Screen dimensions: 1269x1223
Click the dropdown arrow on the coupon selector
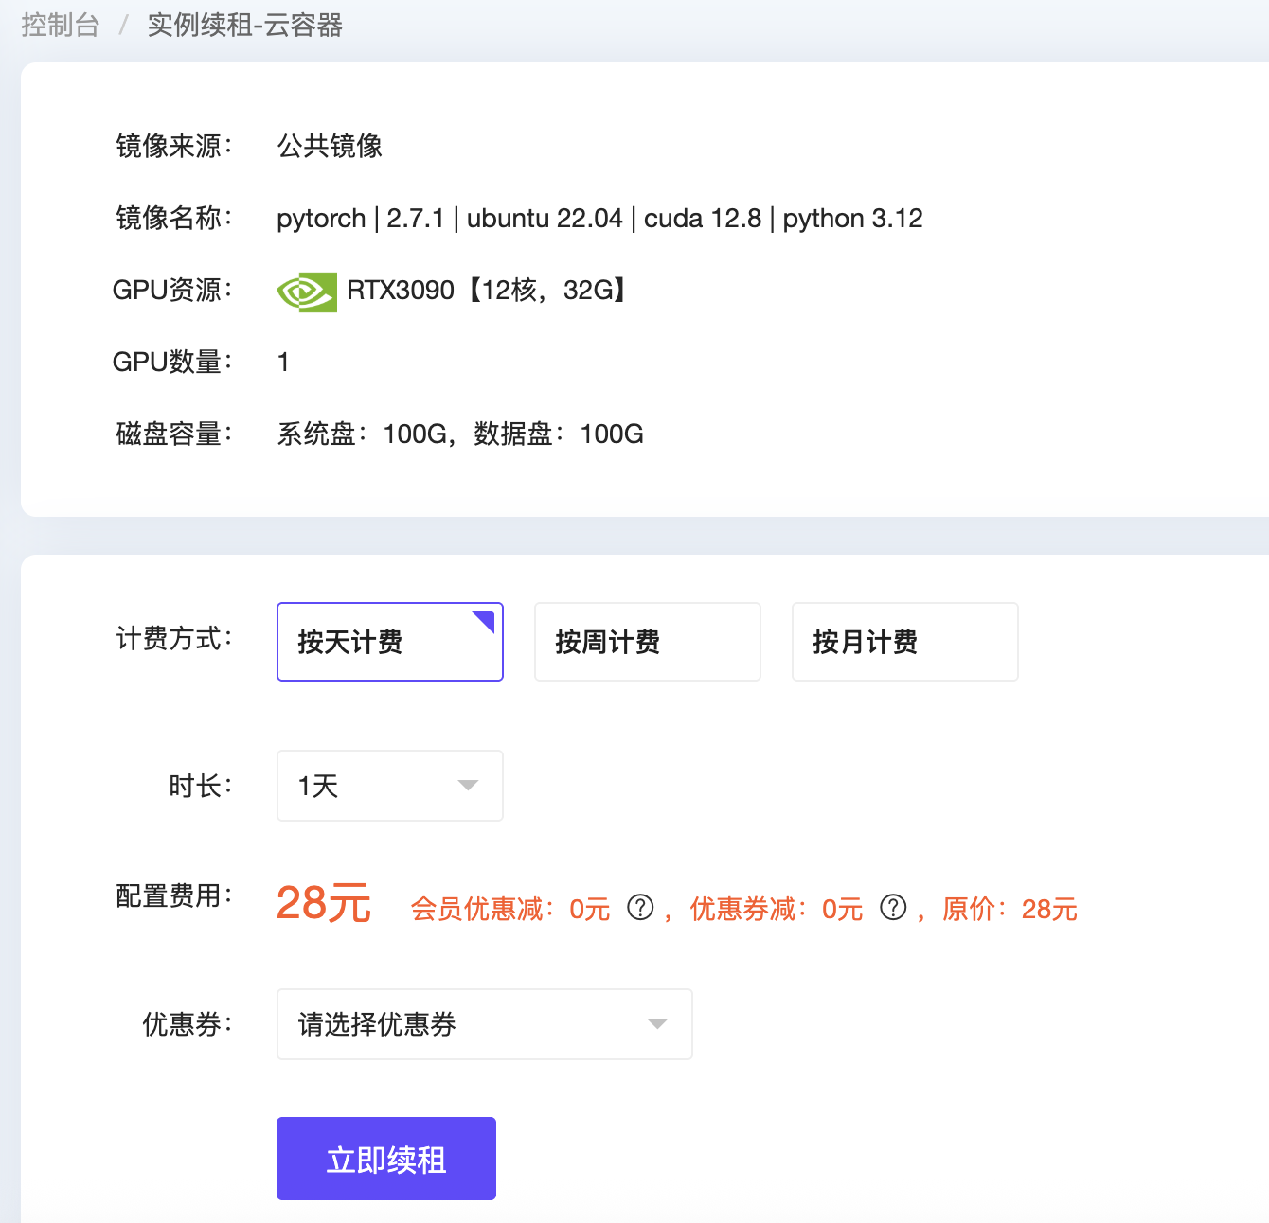[x=657, y=1023]
